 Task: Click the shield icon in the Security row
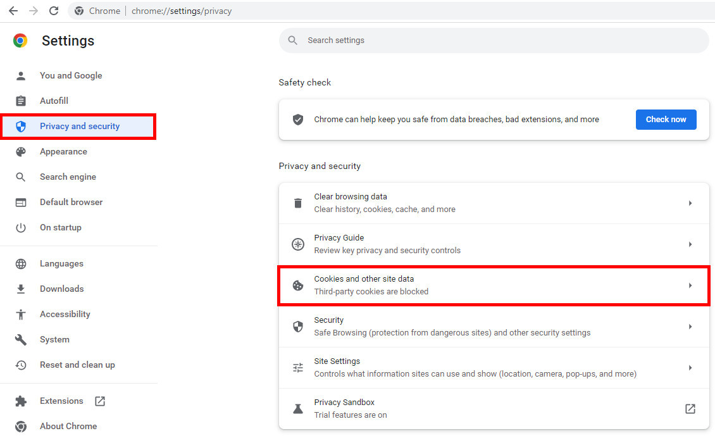pyautogui.click(x=298, y=327)
